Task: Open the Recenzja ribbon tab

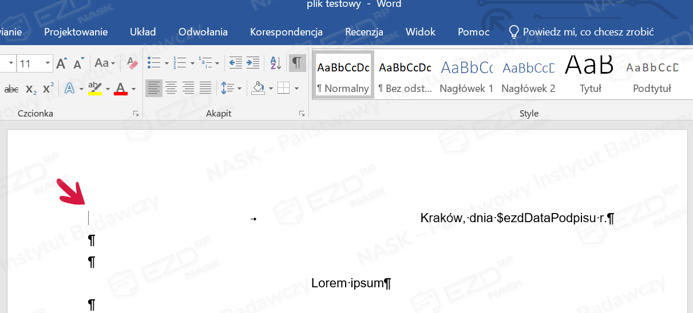Action: click(364, 32)
